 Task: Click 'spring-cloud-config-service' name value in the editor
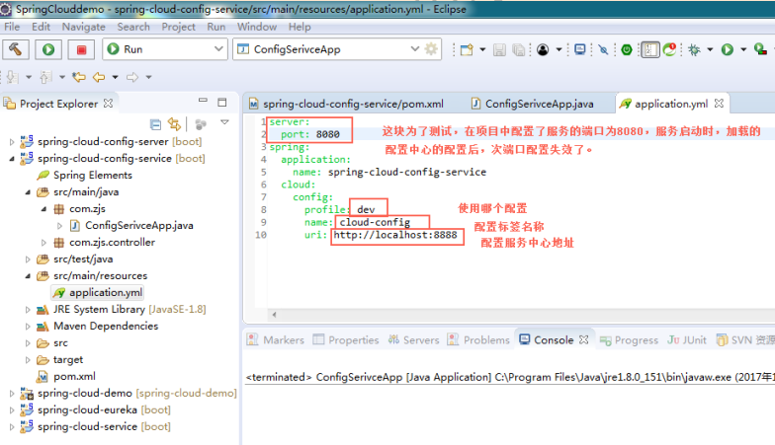pos(407,172)
